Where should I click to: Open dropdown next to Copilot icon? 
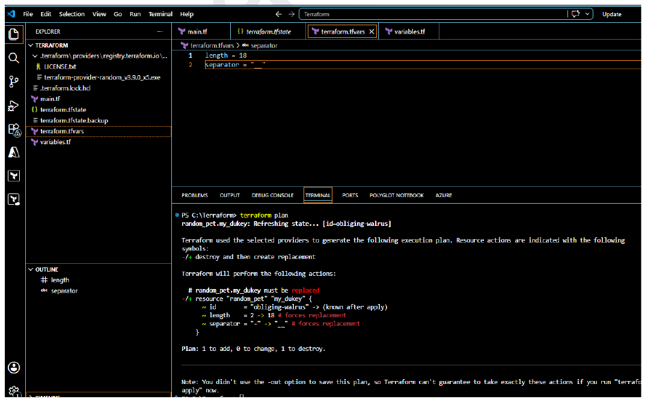click(x=587, y=14)
